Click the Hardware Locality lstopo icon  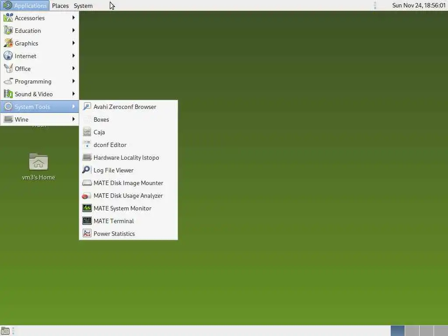87,157
